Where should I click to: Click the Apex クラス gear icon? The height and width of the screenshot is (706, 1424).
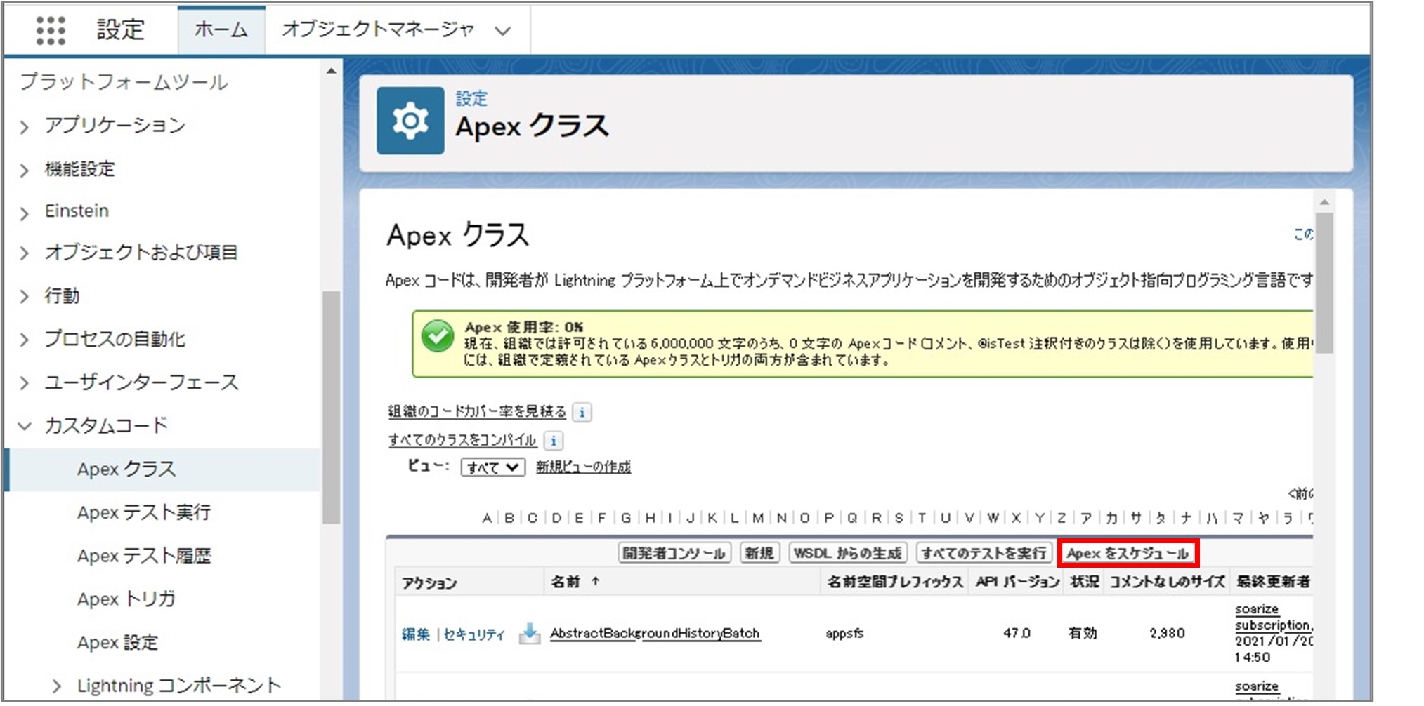pyautogui.click(x=410, y=121)
